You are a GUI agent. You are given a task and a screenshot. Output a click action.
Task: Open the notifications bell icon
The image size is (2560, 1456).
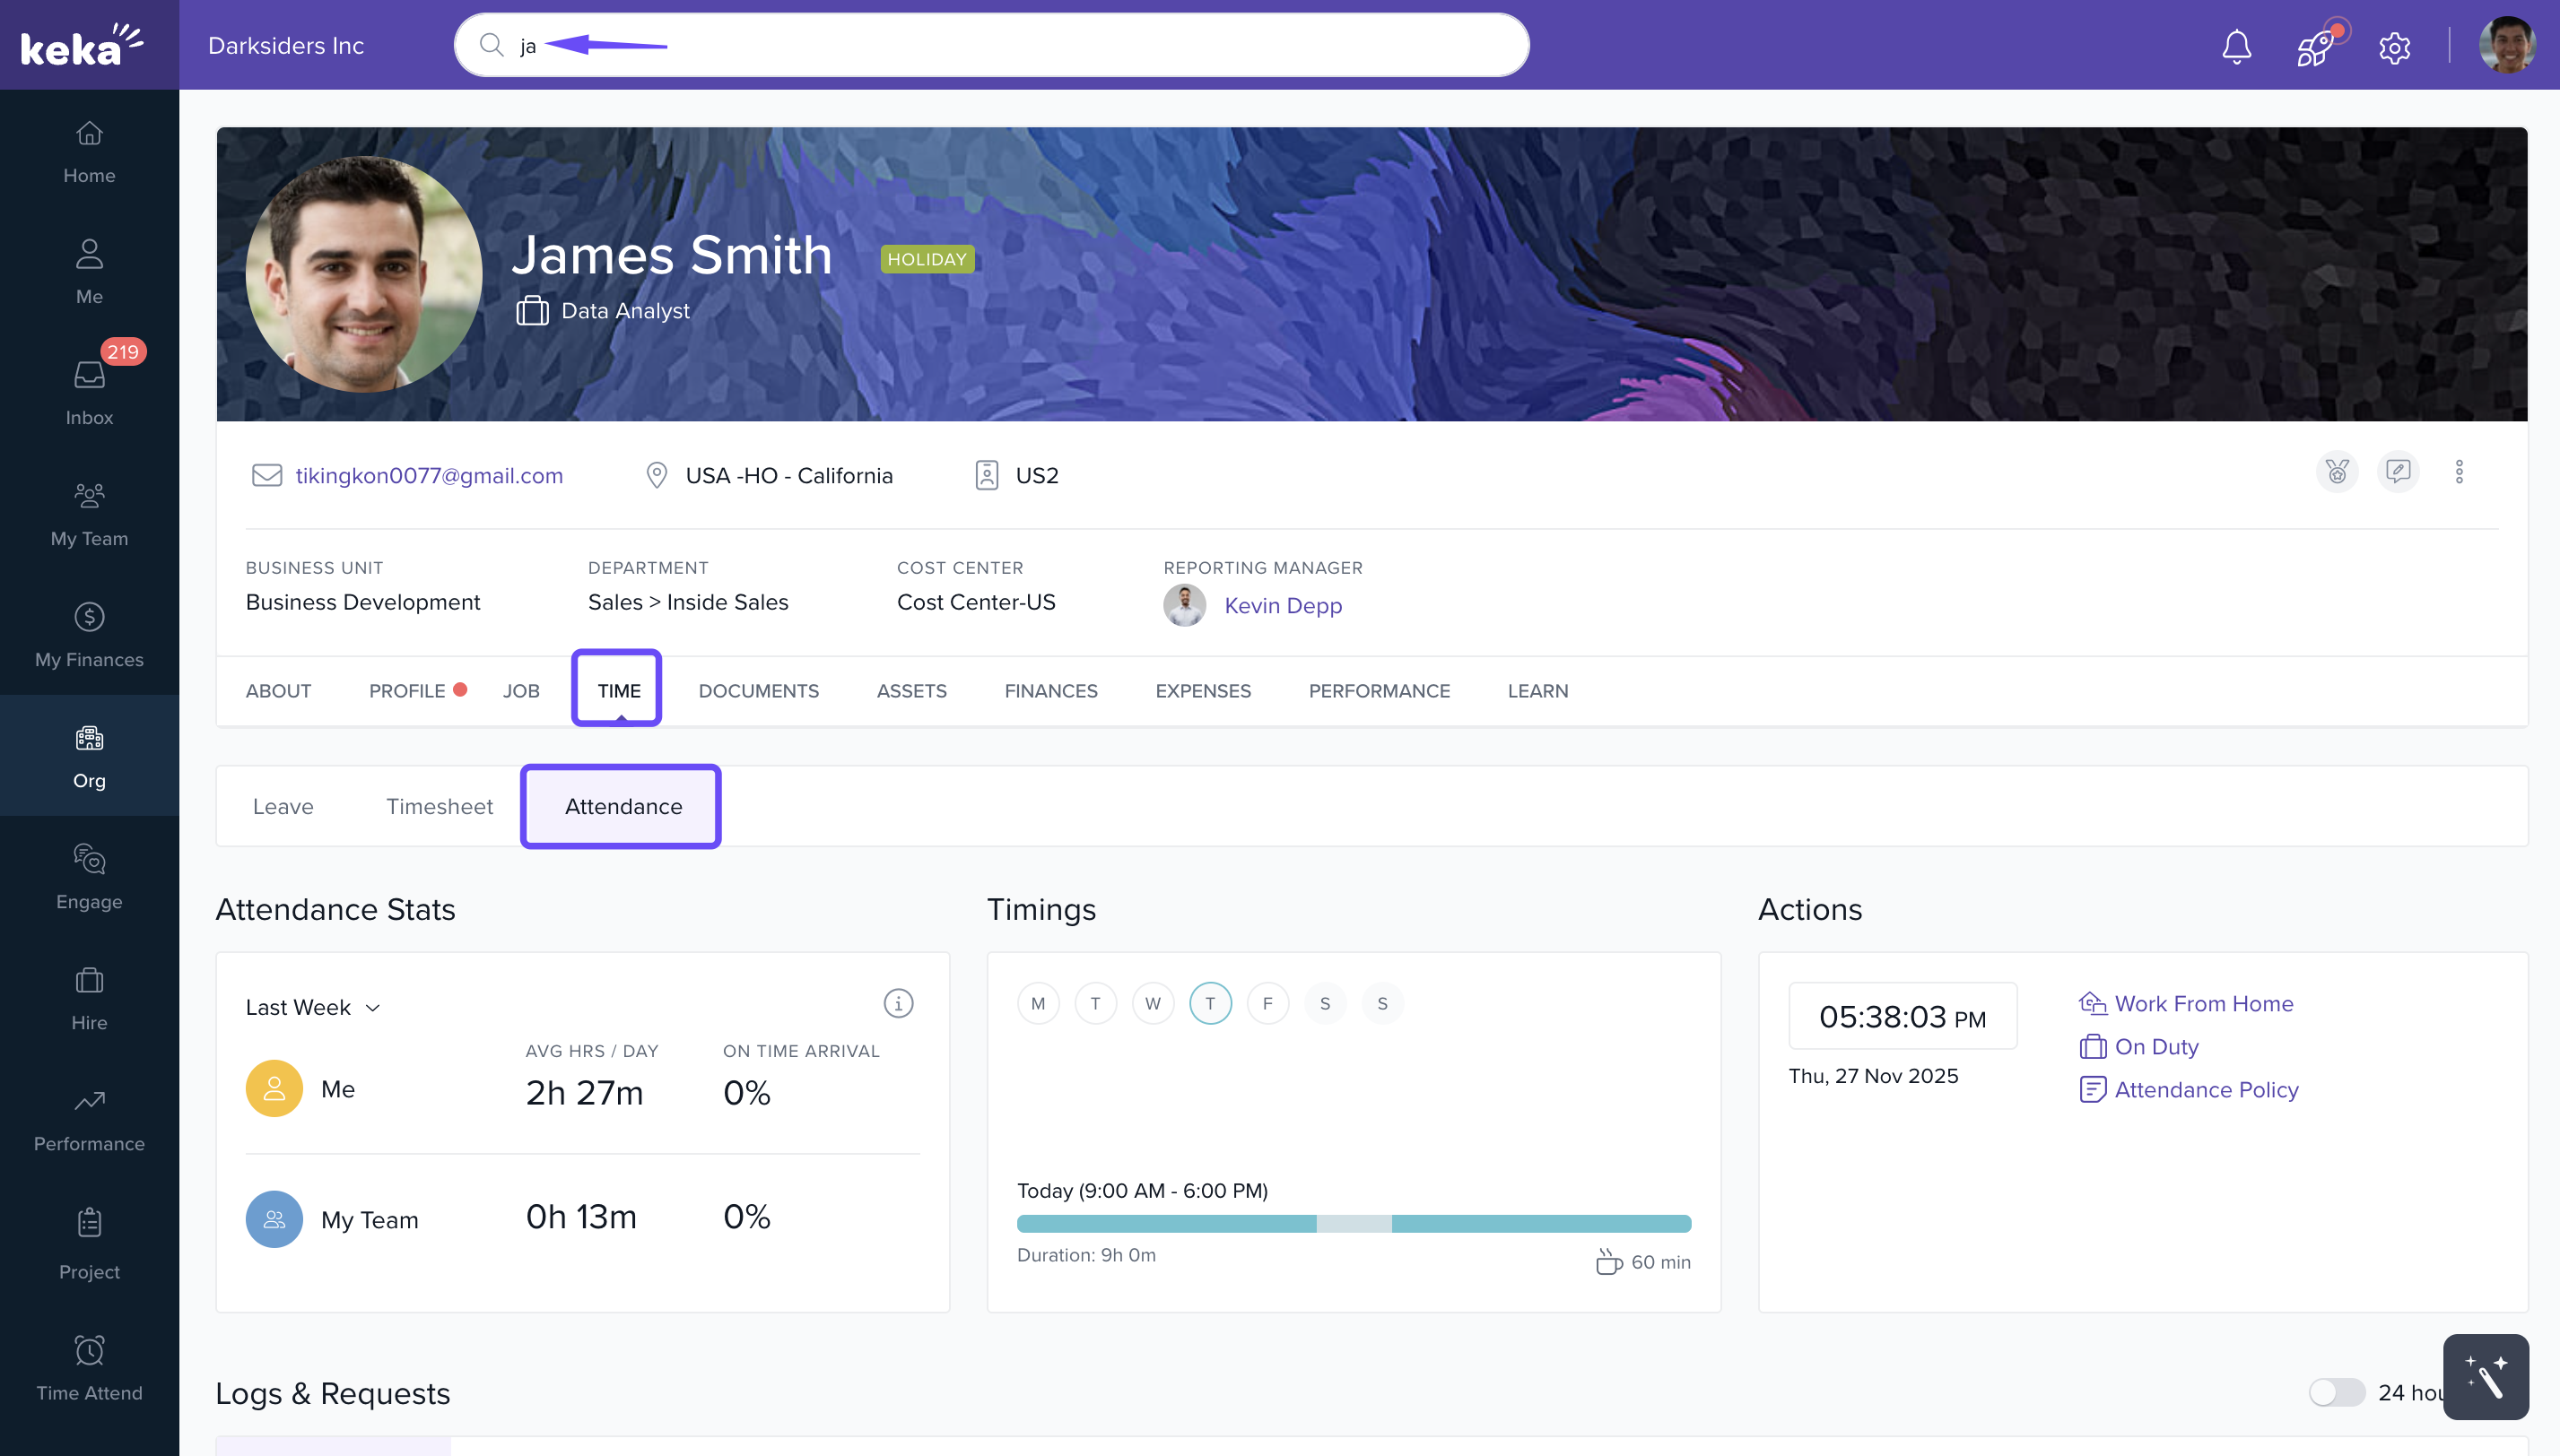tap(2236, 47)
